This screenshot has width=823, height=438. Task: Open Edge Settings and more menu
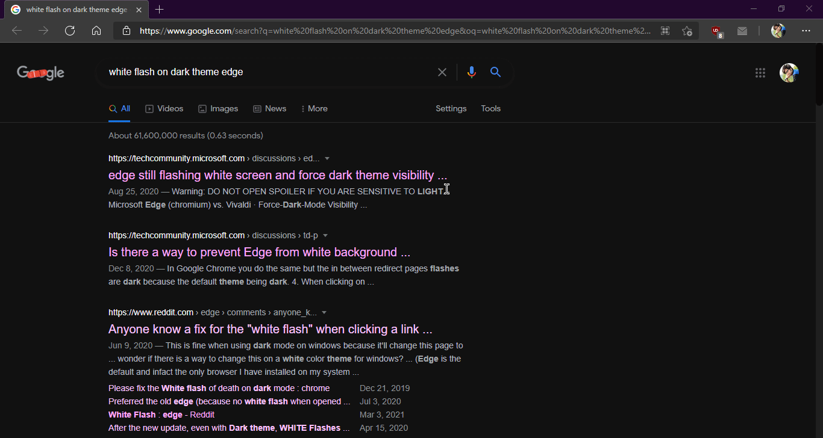coord(806,31)
